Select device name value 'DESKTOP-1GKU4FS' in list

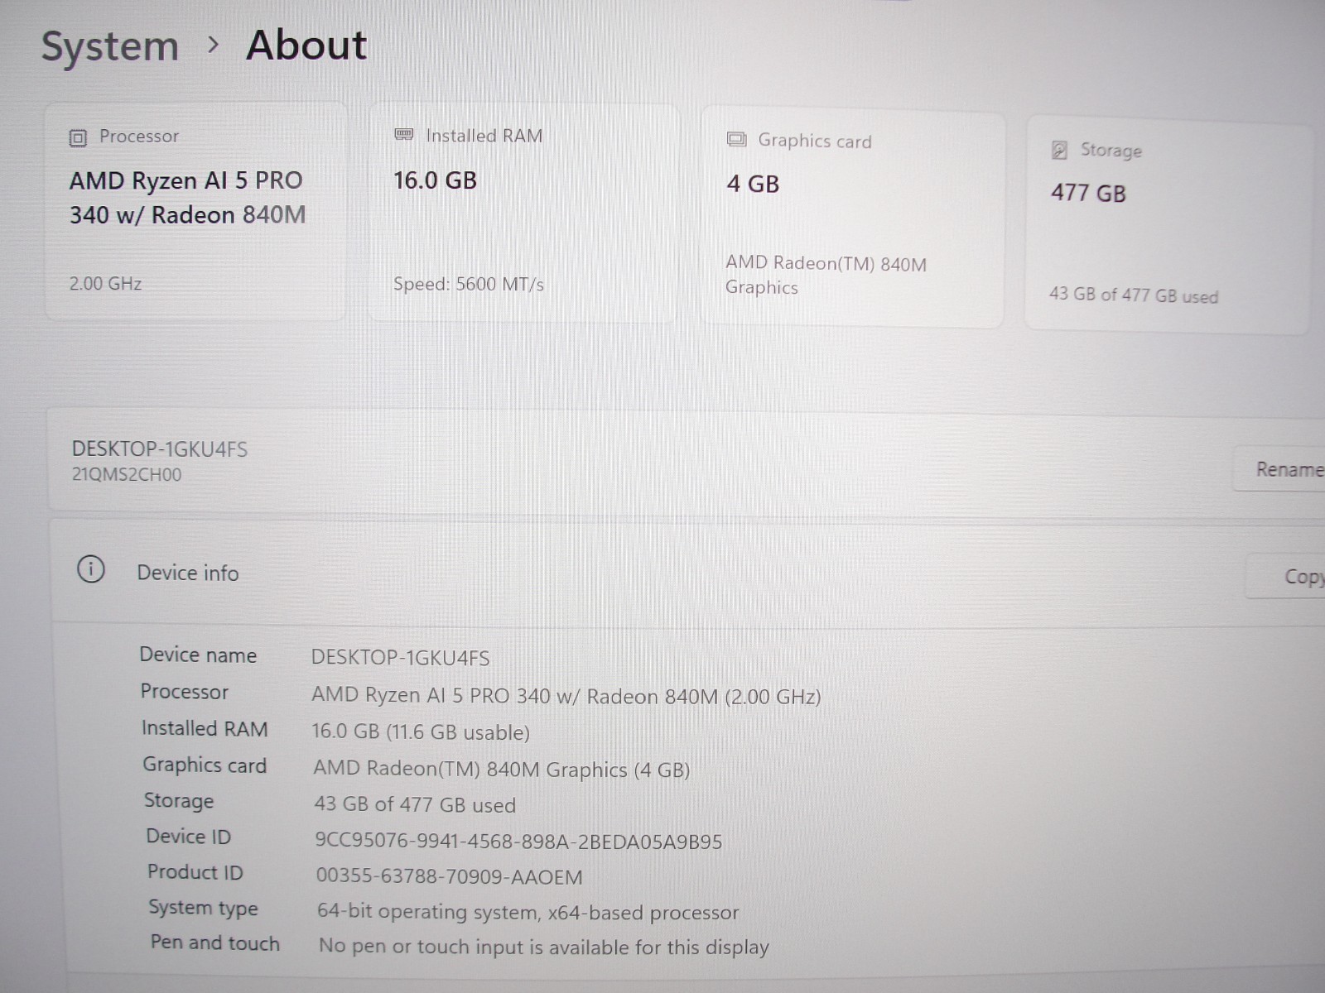coord(400,658)
